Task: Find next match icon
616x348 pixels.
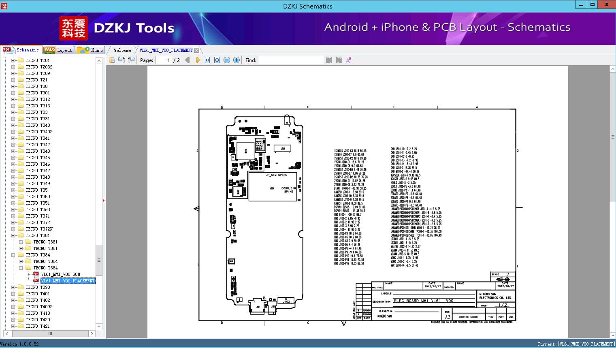Action: point(339,60)
